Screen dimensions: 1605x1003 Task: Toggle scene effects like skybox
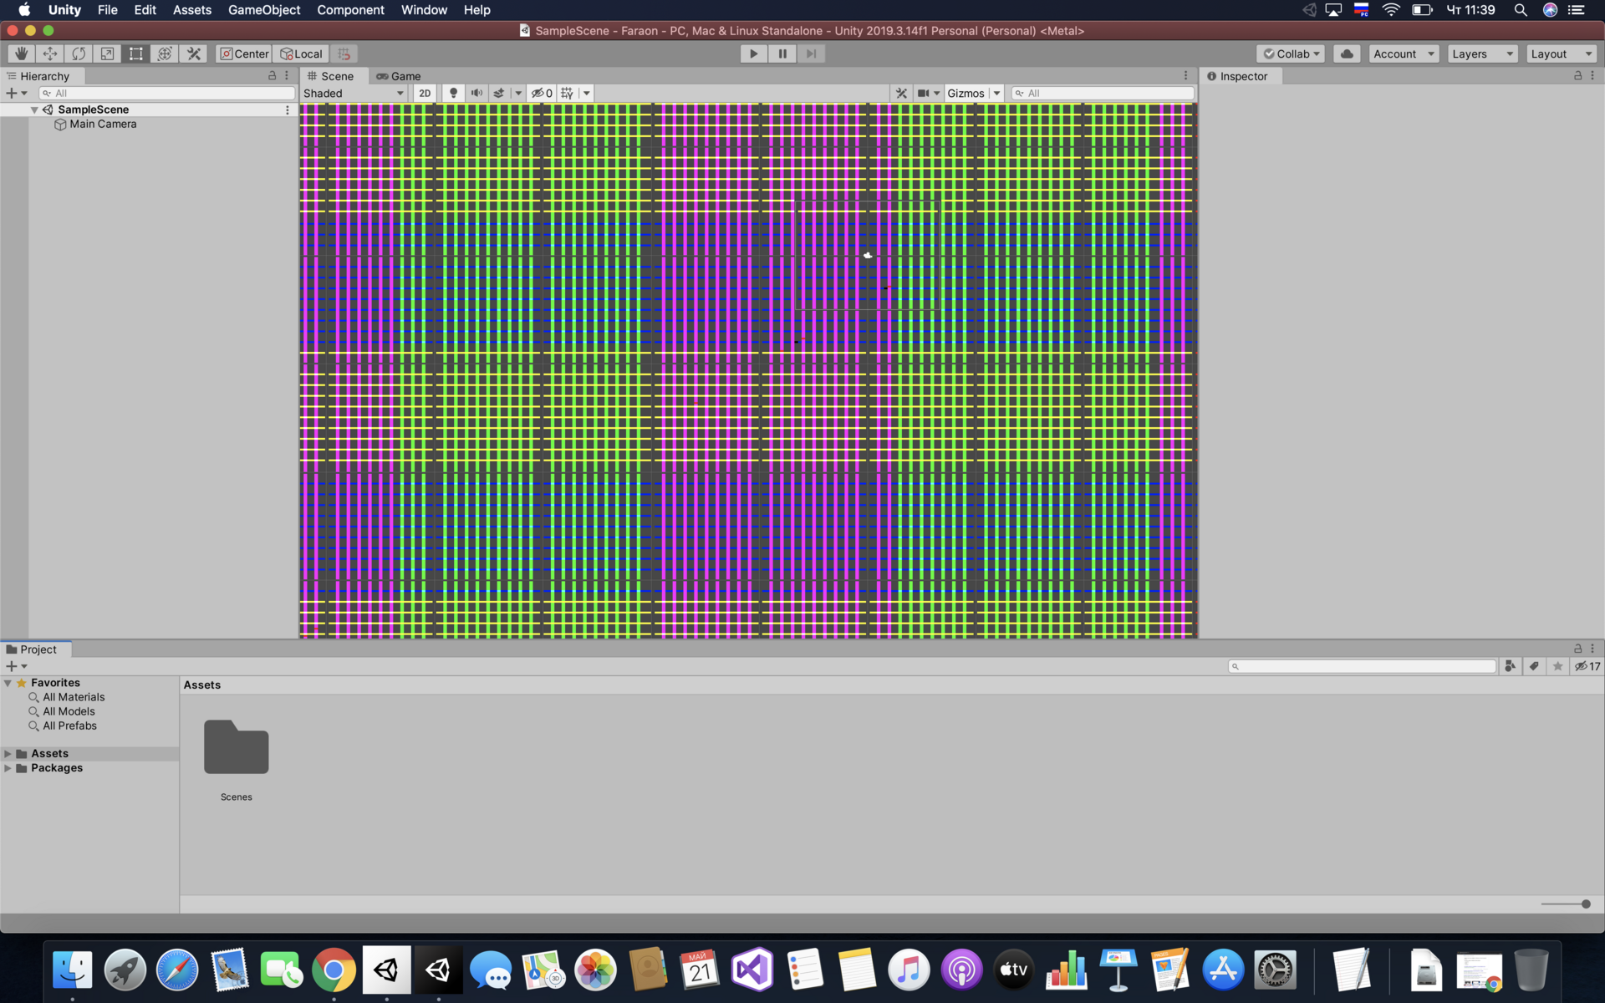coord(499,93)
